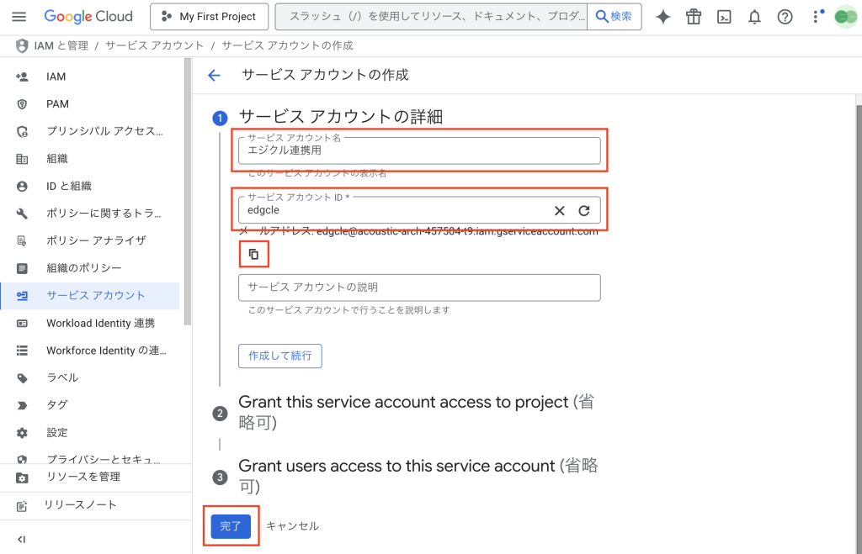Activate Cloud Shell terminal icon
Image resolution: width=862 pixels, height=554 pixels.
724,17
